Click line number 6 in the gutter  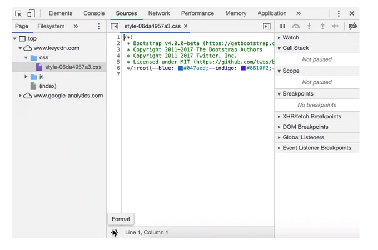[118, 68]
